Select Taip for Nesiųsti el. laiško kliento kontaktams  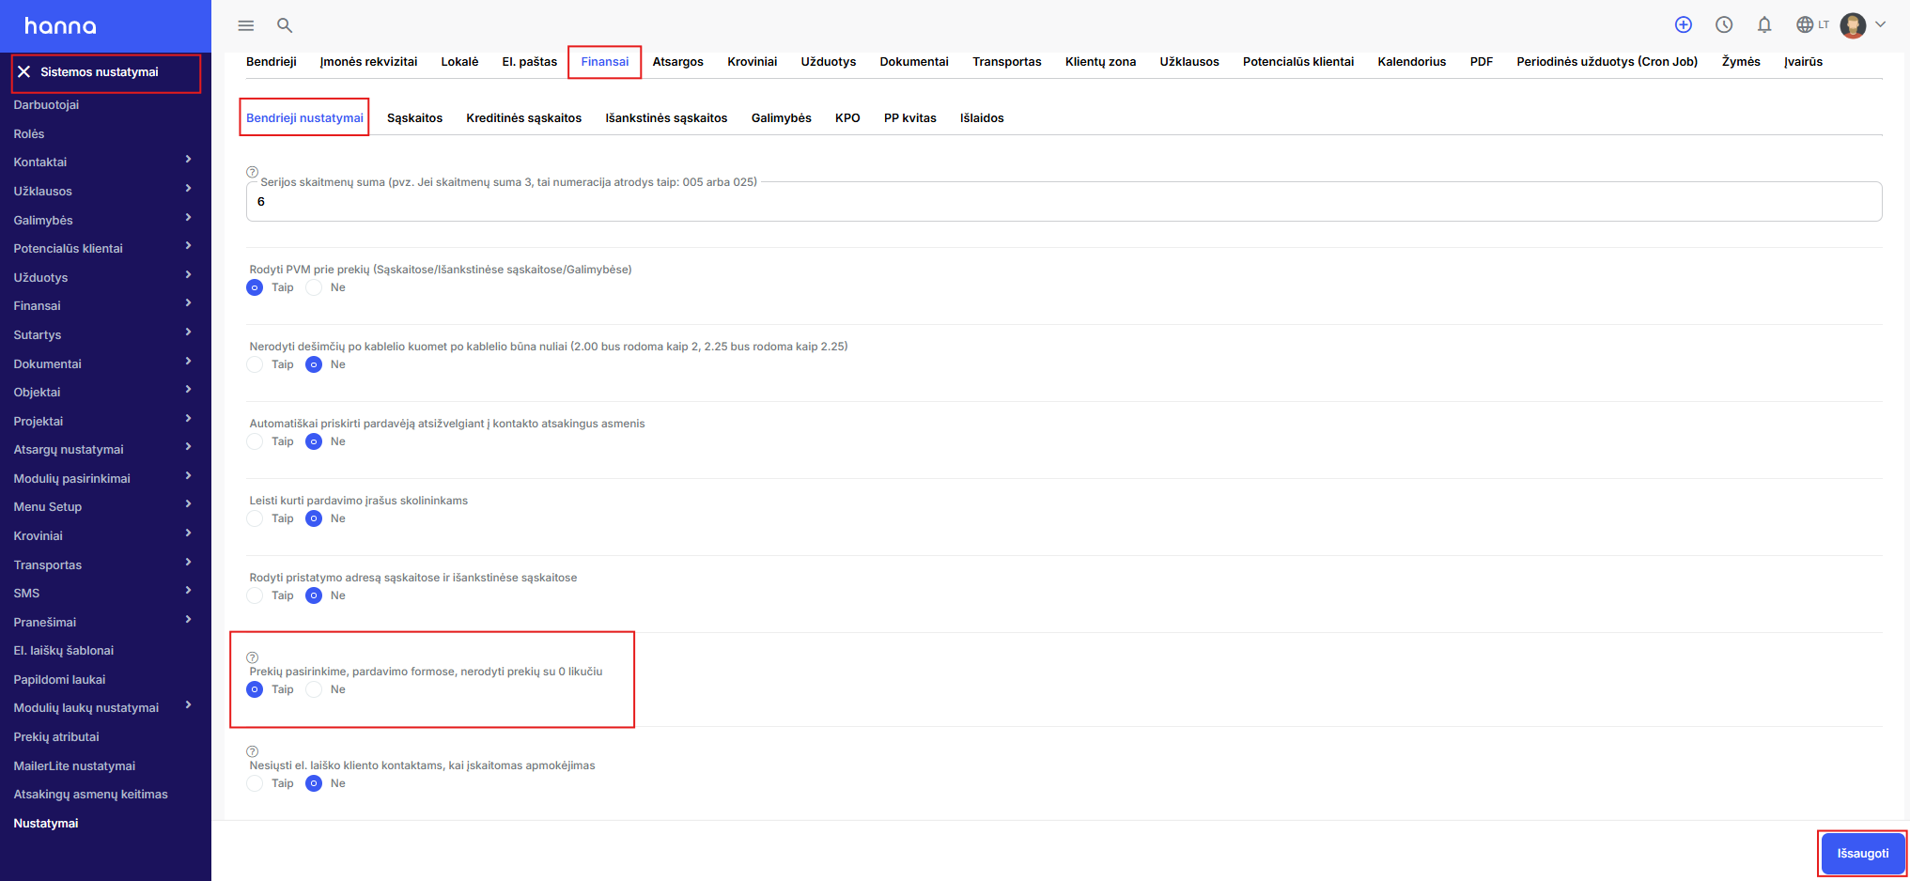pos(255,783)
